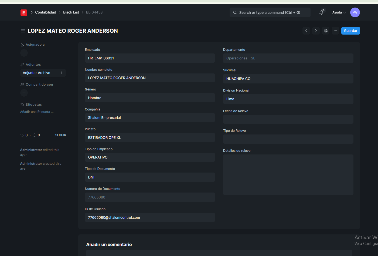This screenshot has width=378, height=256.
Task: Toggle the sidebar hamburger menu icon
Action: (23, 31)
